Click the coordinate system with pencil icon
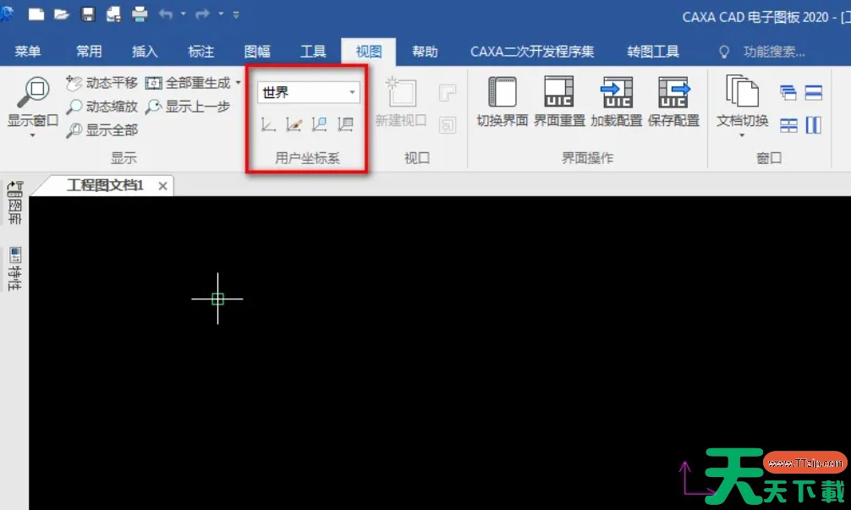The width and height of the screenshot is (851, 510). (294, 125)
